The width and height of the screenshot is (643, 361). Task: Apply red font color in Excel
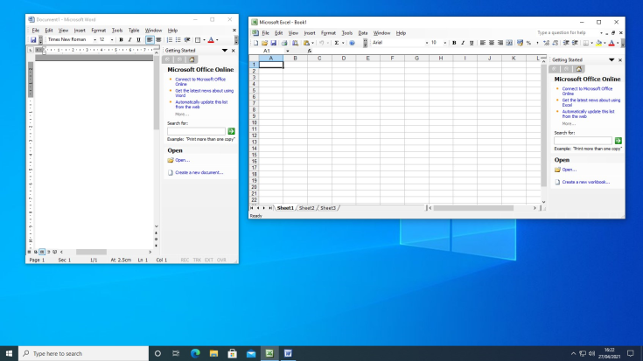612,43
